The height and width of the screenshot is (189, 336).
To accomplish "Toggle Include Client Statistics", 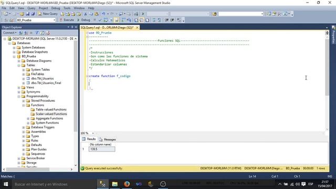I will point(129,20).
